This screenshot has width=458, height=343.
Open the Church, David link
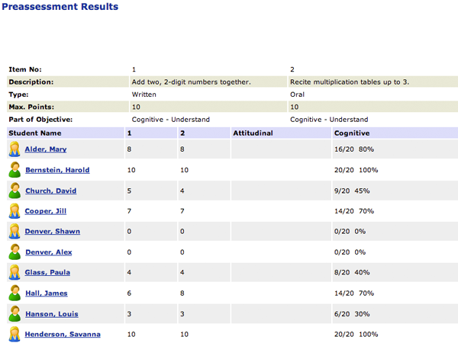[51, 191]
